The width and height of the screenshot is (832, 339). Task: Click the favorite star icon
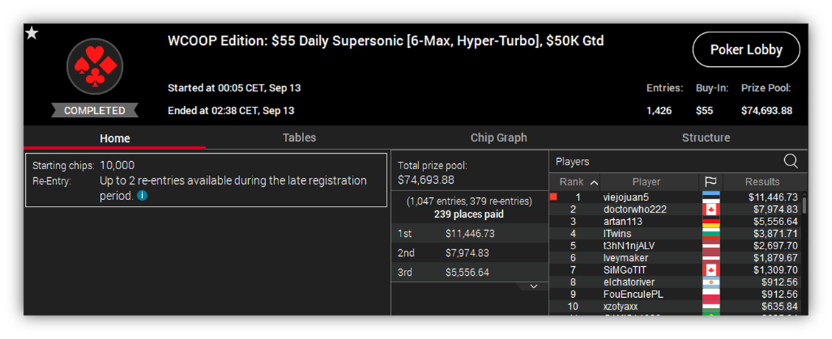point(32,34)
